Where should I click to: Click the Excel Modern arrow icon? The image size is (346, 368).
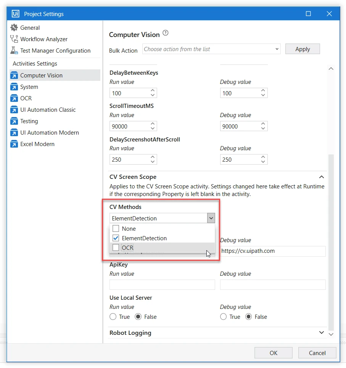14,144
